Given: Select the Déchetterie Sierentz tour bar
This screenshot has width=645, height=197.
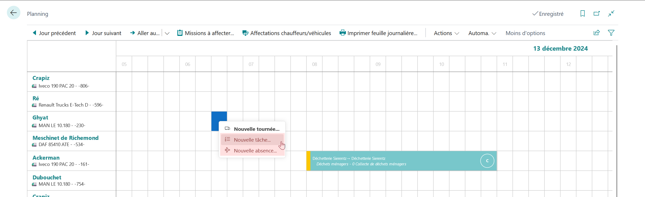Looking at the screenshot, I should click(x=401, y=161).
